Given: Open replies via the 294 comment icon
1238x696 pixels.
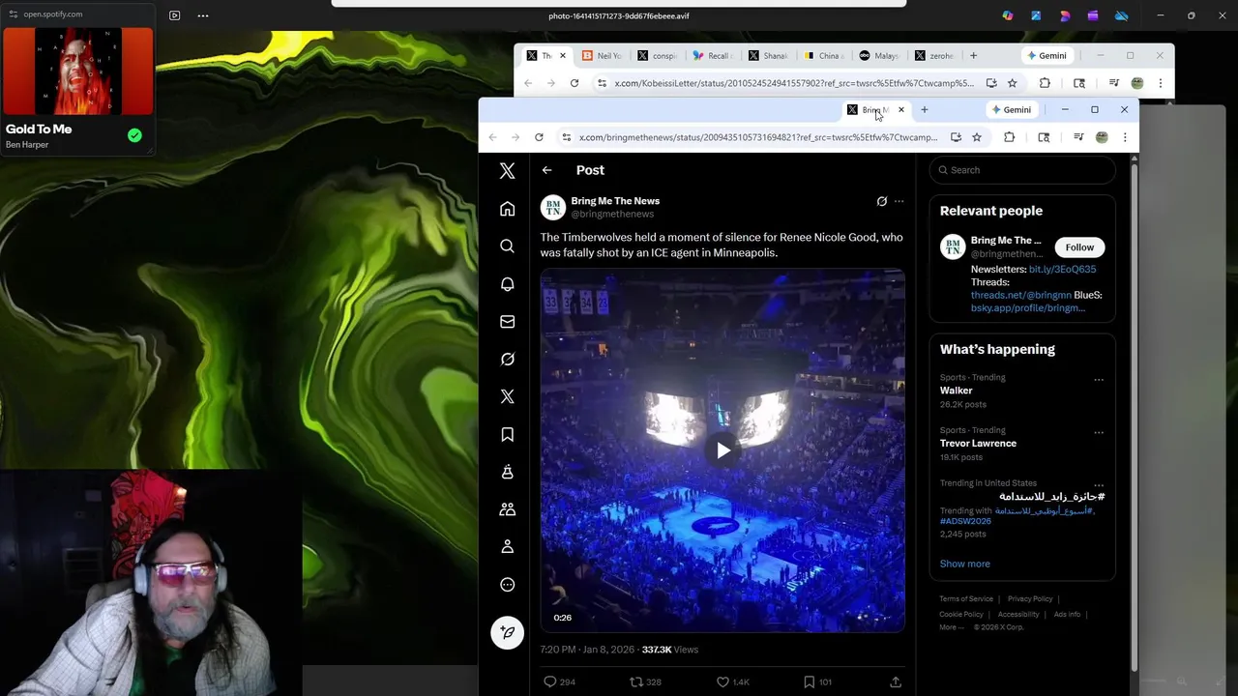Looking at the screenshot, I should pos(549,681).
